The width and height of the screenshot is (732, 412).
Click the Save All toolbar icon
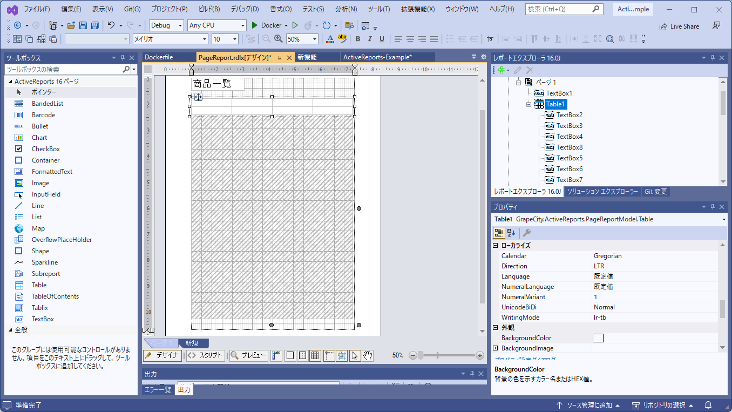coord(95,25)
